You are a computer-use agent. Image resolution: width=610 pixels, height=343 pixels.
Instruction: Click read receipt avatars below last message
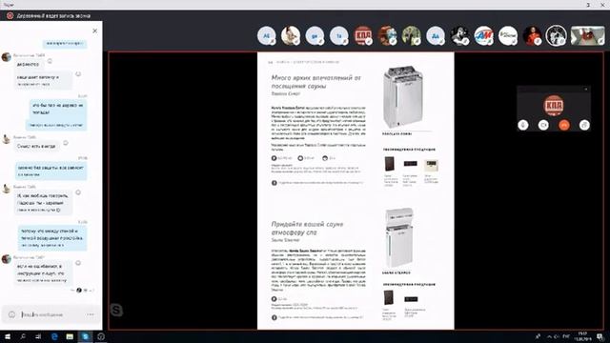[x=83, y=290]
